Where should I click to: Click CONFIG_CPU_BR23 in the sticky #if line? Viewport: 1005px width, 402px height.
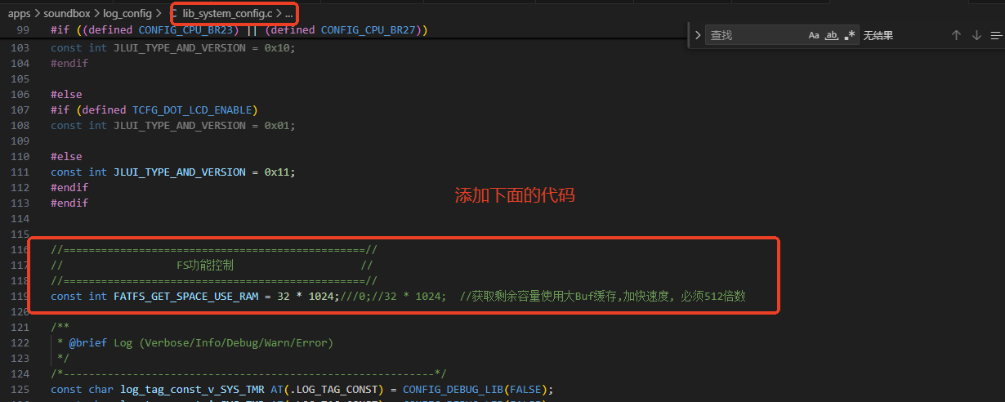pyautogui.click(x=185, y=30)
